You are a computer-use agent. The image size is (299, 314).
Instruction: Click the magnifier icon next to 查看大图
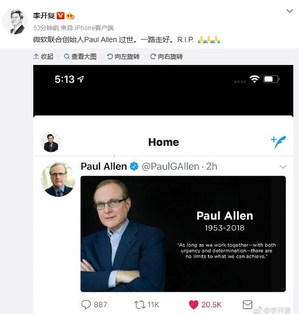[x=67, y=57]
